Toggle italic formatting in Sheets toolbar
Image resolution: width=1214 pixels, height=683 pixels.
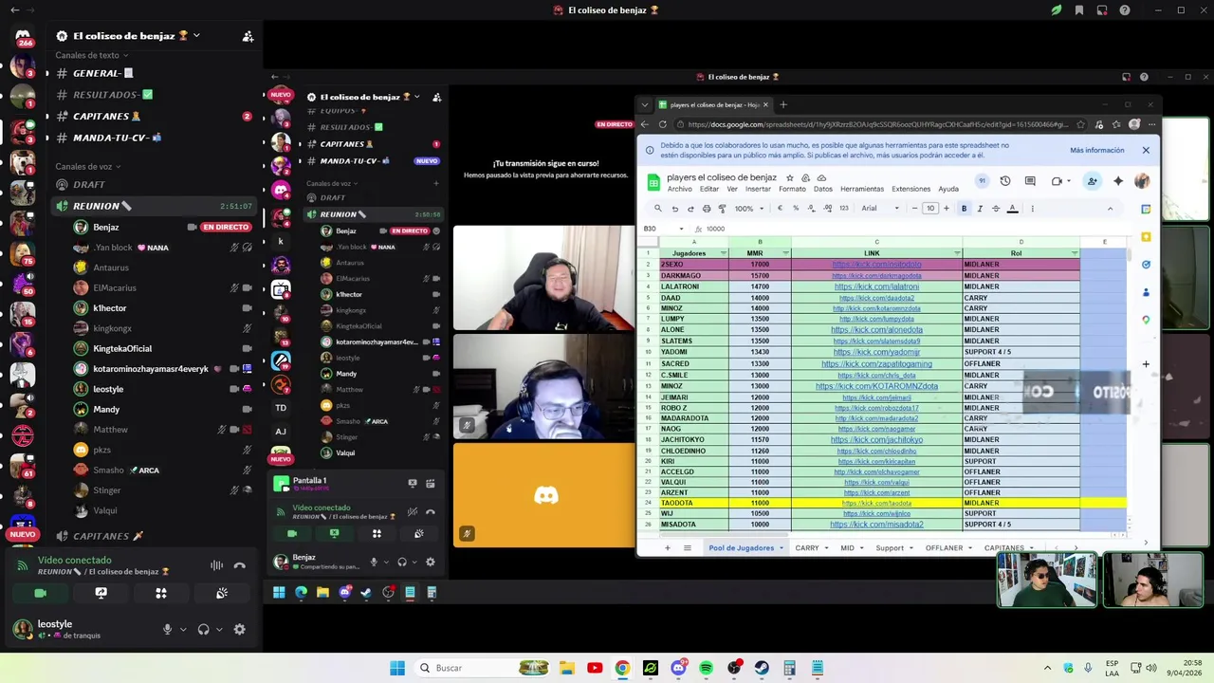click(x=980, y=209)
